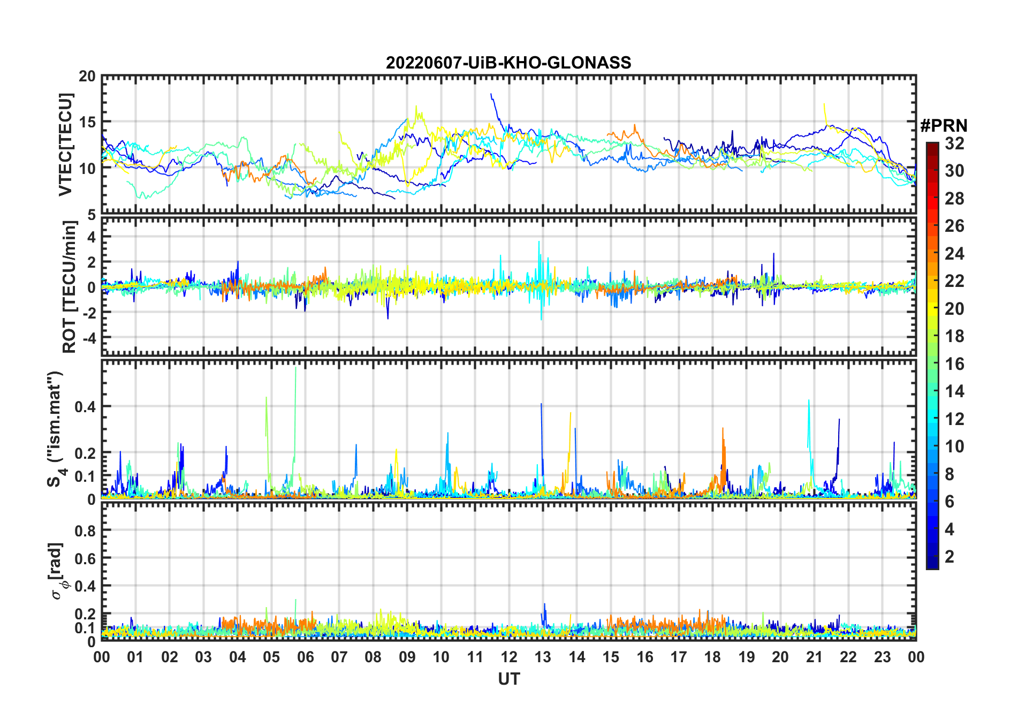Viewport: 1018px width, 712px height.
Task: Click the dark blue bottom of PRN colorbar
Action: tap(932, 563)
